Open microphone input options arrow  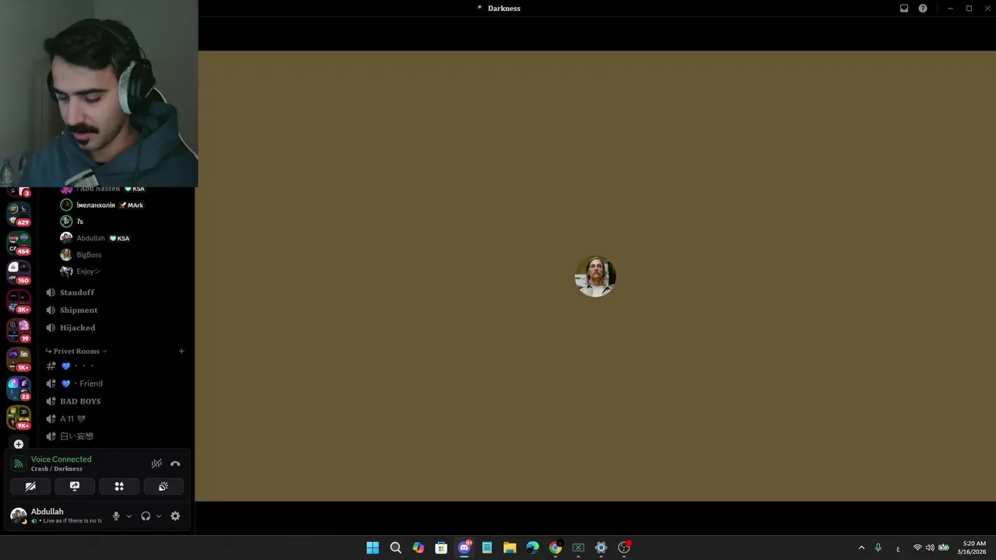click(x=129, y=516)
